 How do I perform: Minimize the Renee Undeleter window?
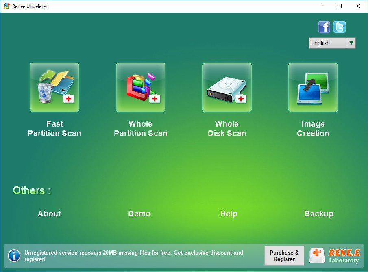[321, 6]
